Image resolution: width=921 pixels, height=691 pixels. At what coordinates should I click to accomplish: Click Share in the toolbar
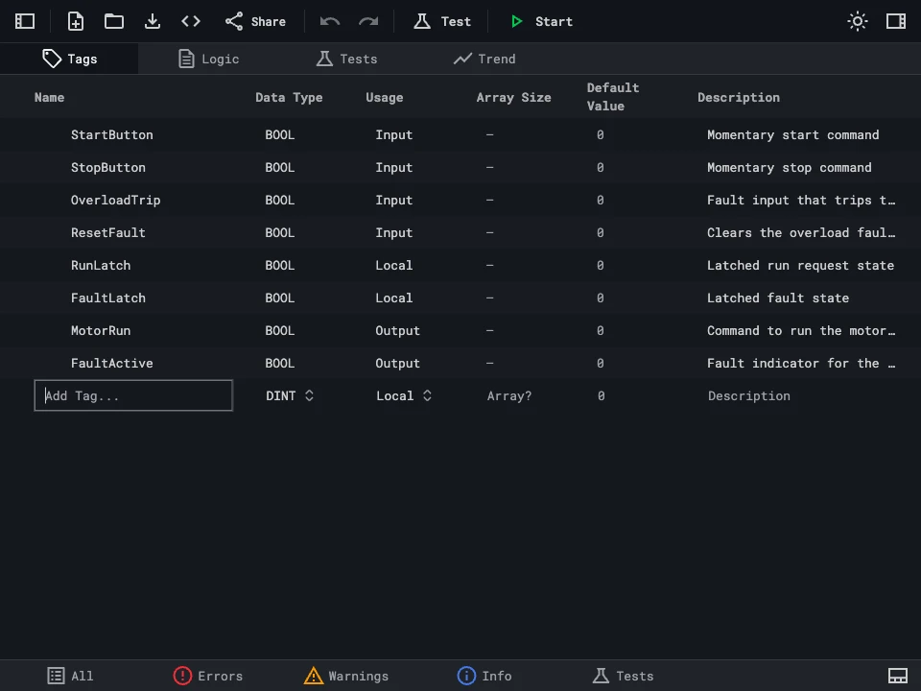(254, 20)
